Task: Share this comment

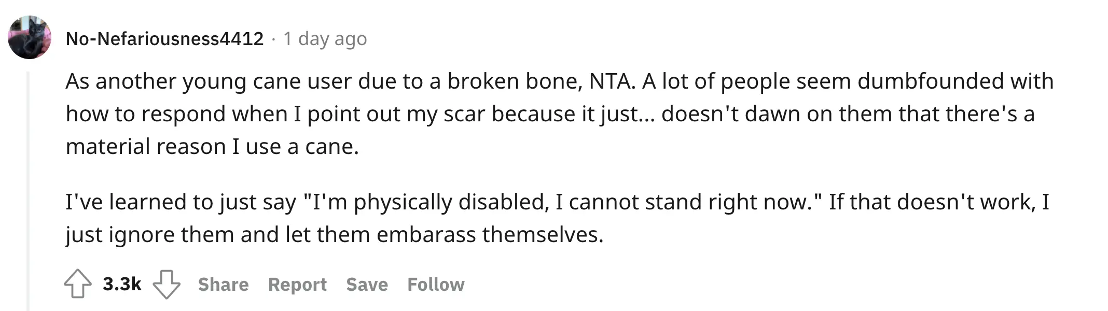Action: pos(223,285)
